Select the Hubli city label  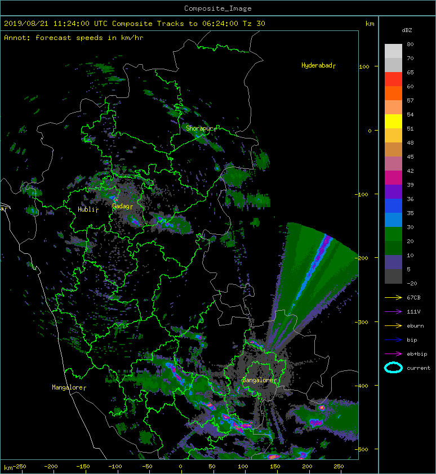point(86,209)
